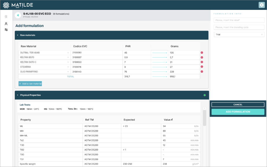
Task: Collapse the Raw materials section
Action: [17, 35]
